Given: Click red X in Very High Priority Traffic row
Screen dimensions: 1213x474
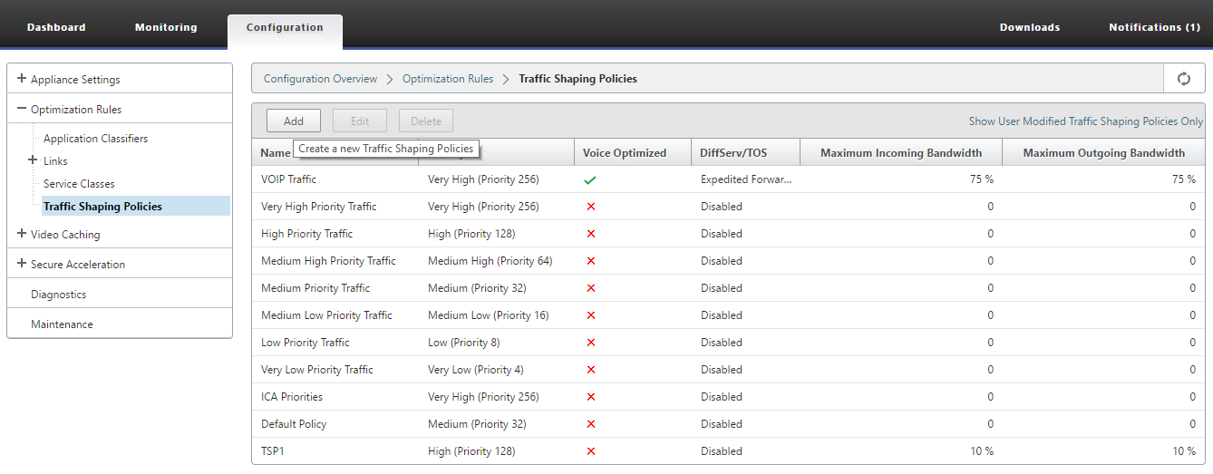Looking at the screenshot, I should (591, 207).
